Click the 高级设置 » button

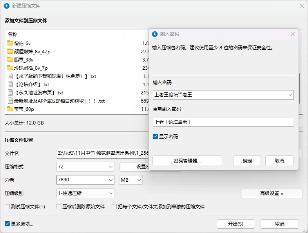click(x=272, y=193)
